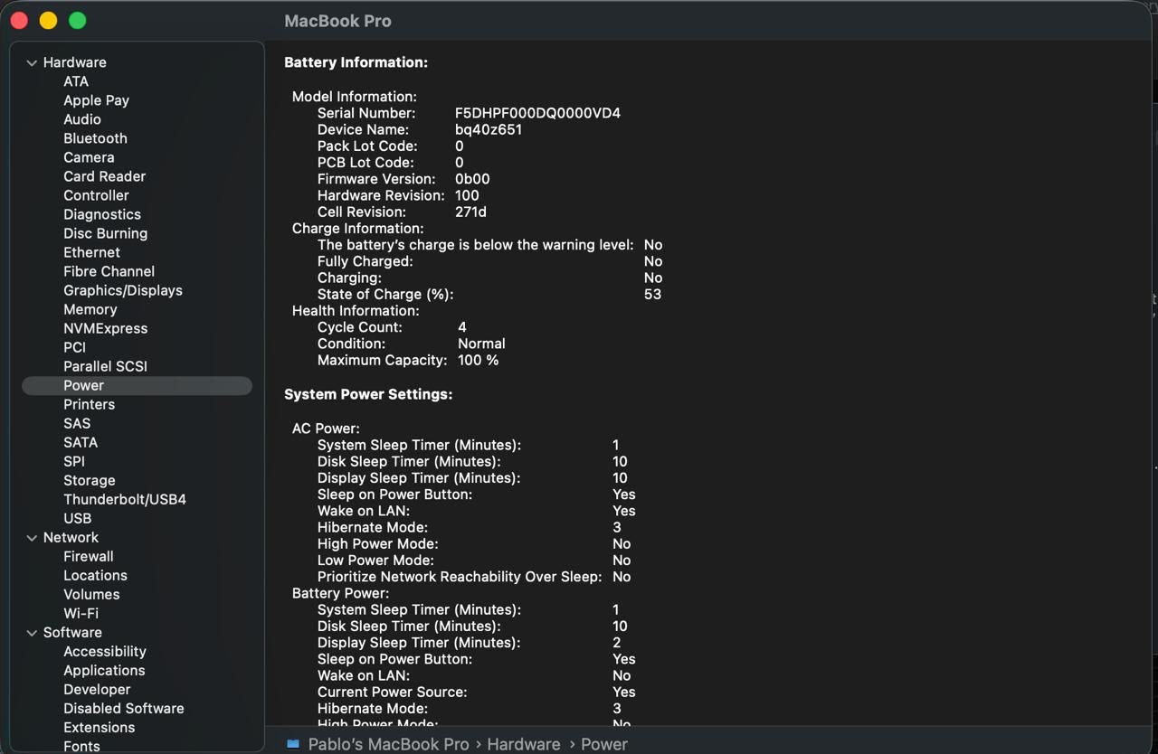Screen dimensions: 1158x754
Task: Collapse the Hardware section chevron
Action: tap(32, 63)
